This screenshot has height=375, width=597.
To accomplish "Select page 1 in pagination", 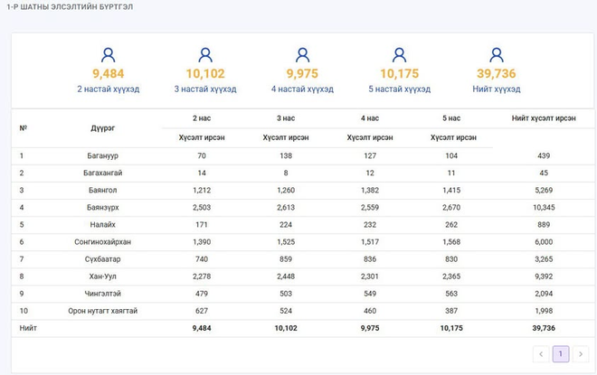I will (561, 353).
